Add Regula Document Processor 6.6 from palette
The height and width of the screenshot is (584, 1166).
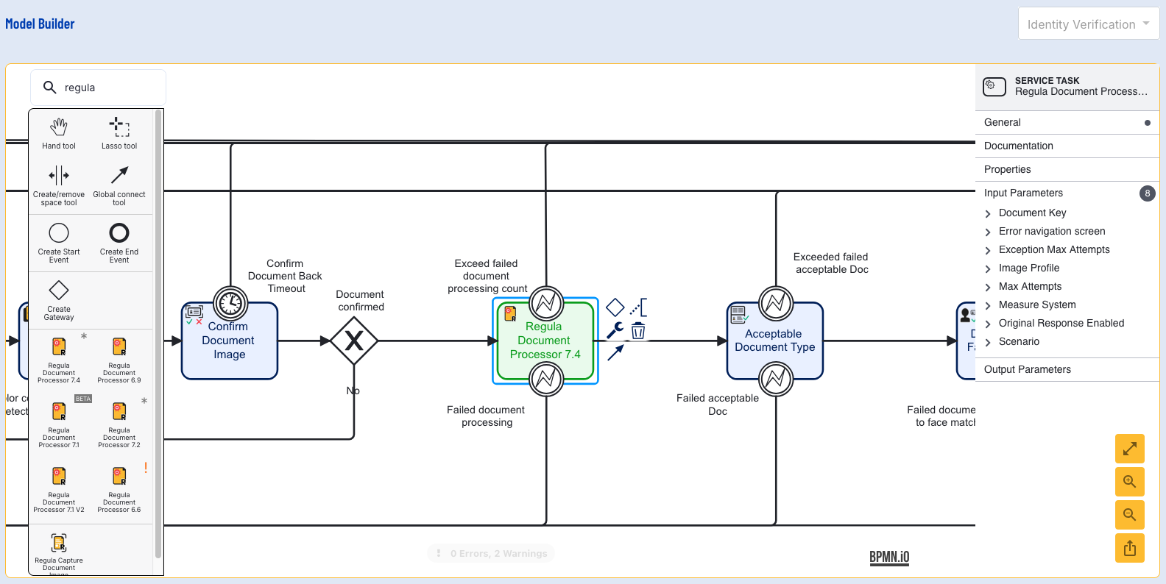click(x=119, y=489)
